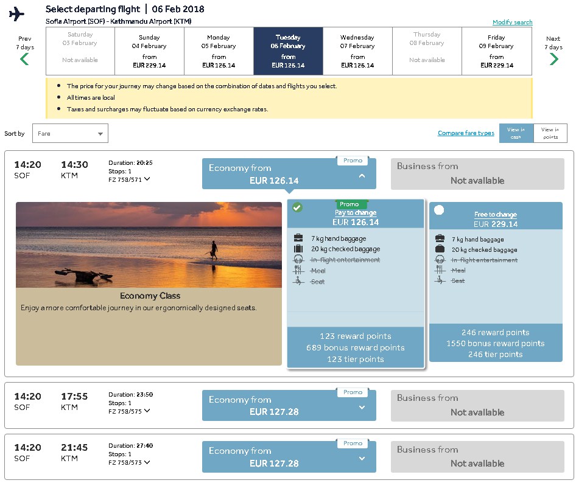Screen dimensions: 576x483
Task: Expand Economy fare for 17:55 arrival flight
Action: [362, 408]
